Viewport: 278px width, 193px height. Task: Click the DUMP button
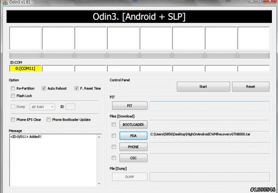[x=129, y=177]
